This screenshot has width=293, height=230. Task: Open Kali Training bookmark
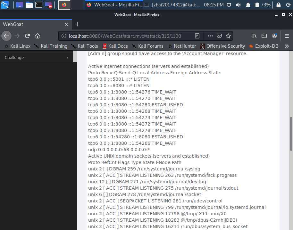tap(51, 46)
